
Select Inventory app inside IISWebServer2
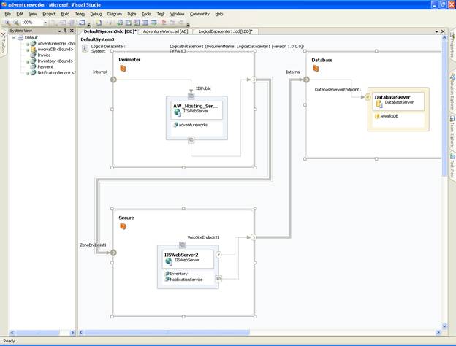(176, 274)
